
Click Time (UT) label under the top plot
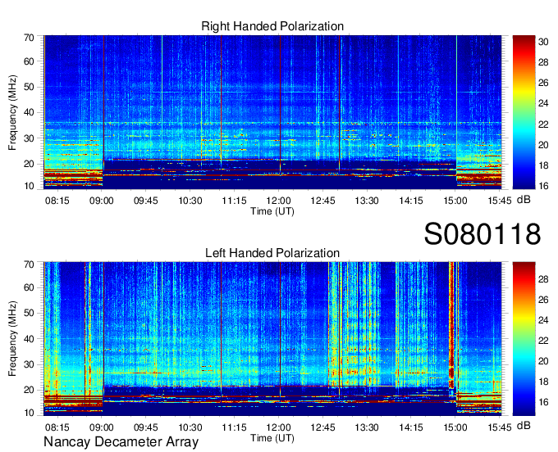[x=272, y=211]
